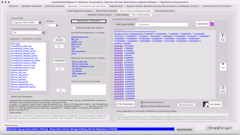Select BAronivol regressor
Image resolution: width=240 pixels, height=135 pixels.
pos(16,89)
